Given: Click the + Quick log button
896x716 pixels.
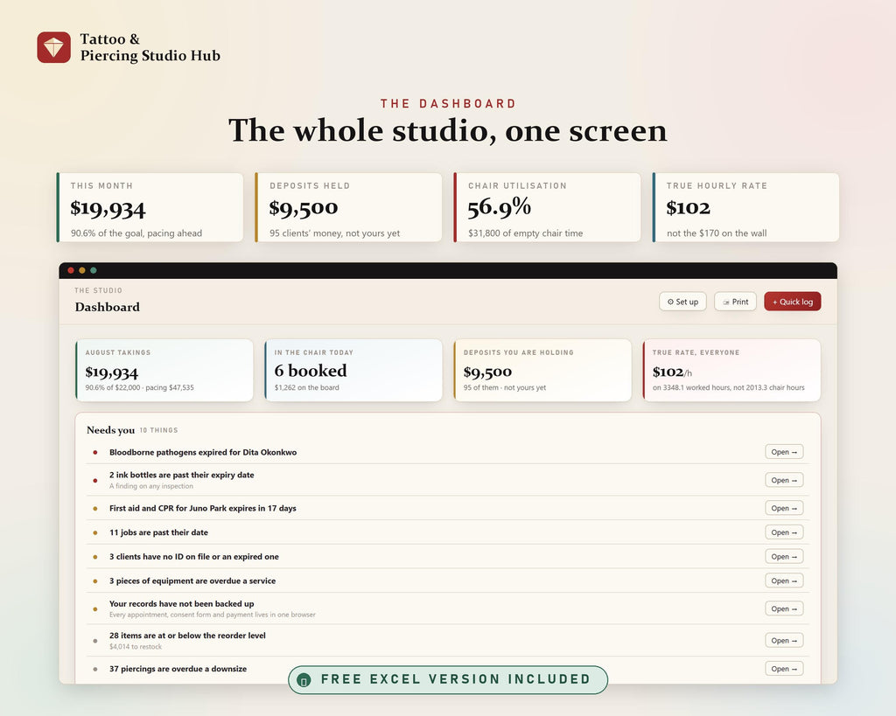Looking at the screenshot, I should [793, 302].
